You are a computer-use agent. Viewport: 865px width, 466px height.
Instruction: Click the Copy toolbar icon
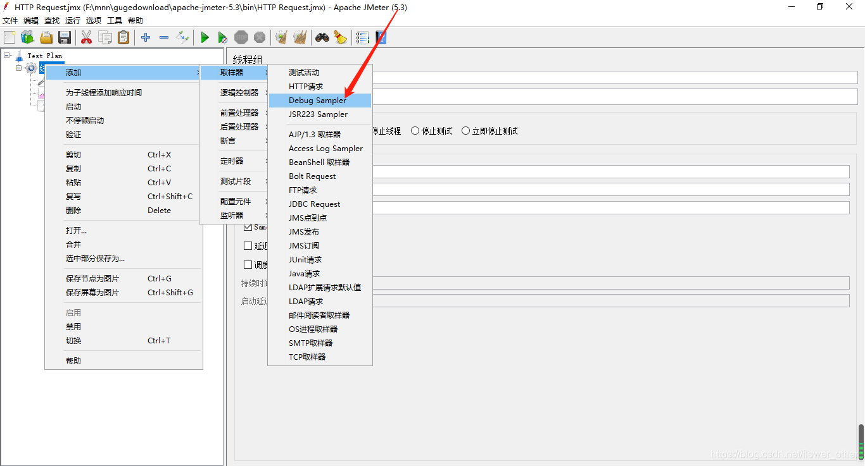pyautogui.click(x=105, y=37)
